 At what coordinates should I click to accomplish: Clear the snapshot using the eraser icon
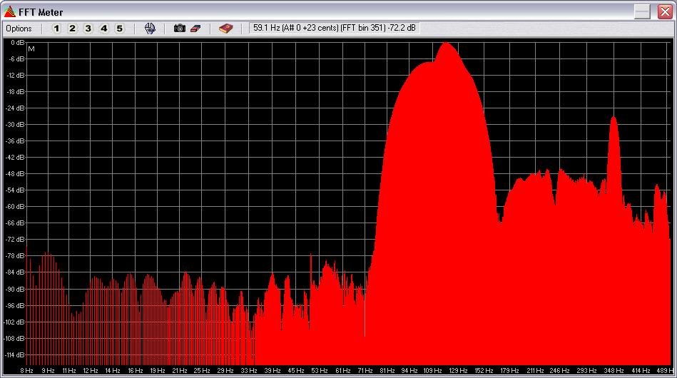195,29
